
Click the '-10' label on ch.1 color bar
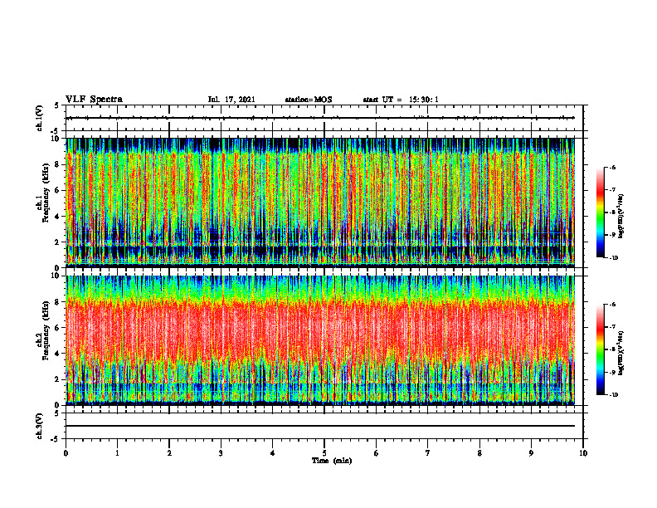pyautogui.click(x=614, y=258)
